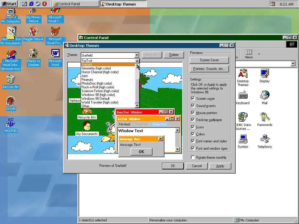Viewport: 299px width, 224px height.
Task: Select the Display icon in Control Panel
Action: (265, 76)
